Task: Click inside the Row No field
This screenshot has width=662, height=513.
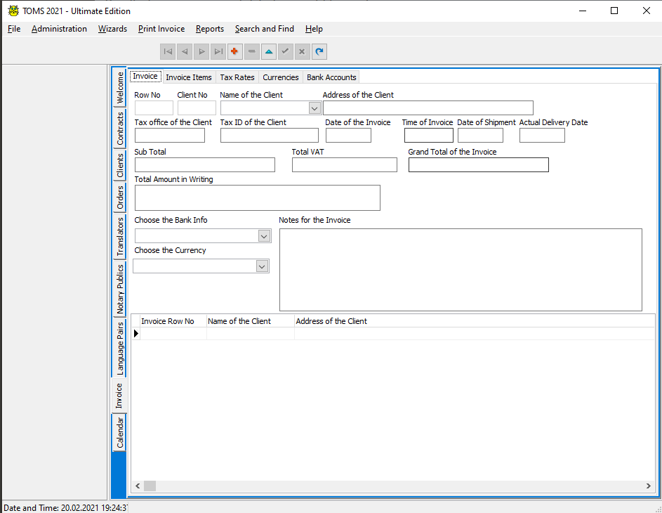Action: [153, 108]
